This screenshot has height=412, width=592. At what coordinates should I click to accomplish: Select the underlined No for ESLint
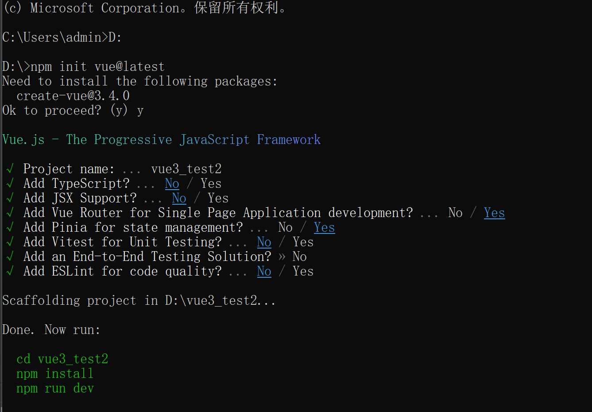point(264,272)
